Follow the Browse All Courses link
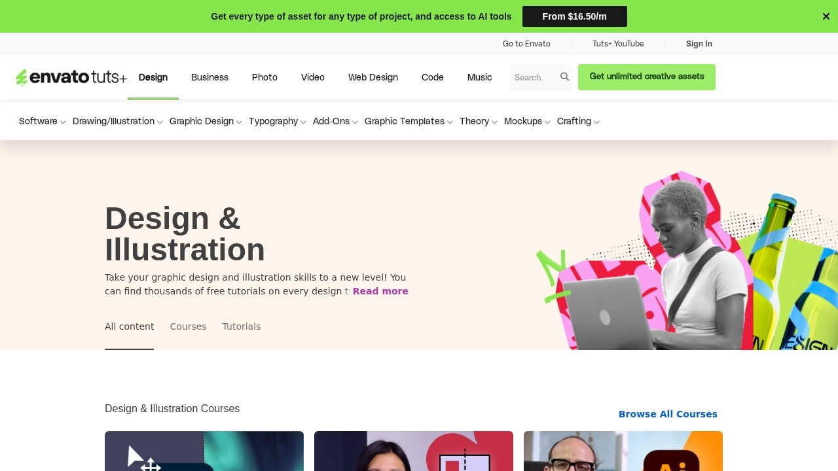This screenshot has height=471, width=838. [x=668, y=414]
